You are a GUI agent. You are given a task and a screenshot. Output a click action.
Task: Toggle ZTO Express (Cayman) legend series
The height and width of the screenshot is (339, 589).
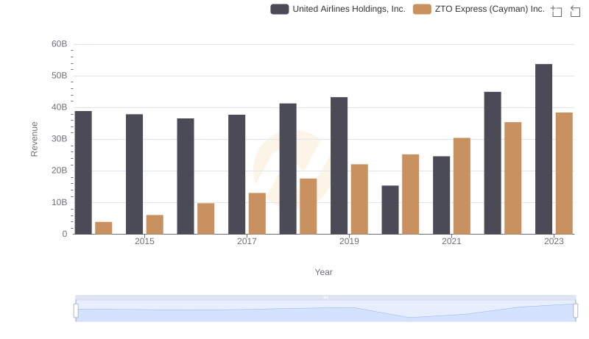[x=479, y=9]
